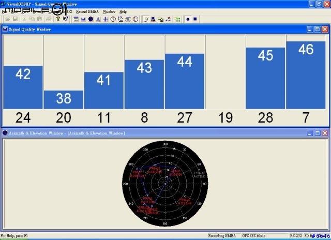Click satellite number 20 label
Viewport: 331px width, 240px height.
pyautogui.click(x=64, y=117)
